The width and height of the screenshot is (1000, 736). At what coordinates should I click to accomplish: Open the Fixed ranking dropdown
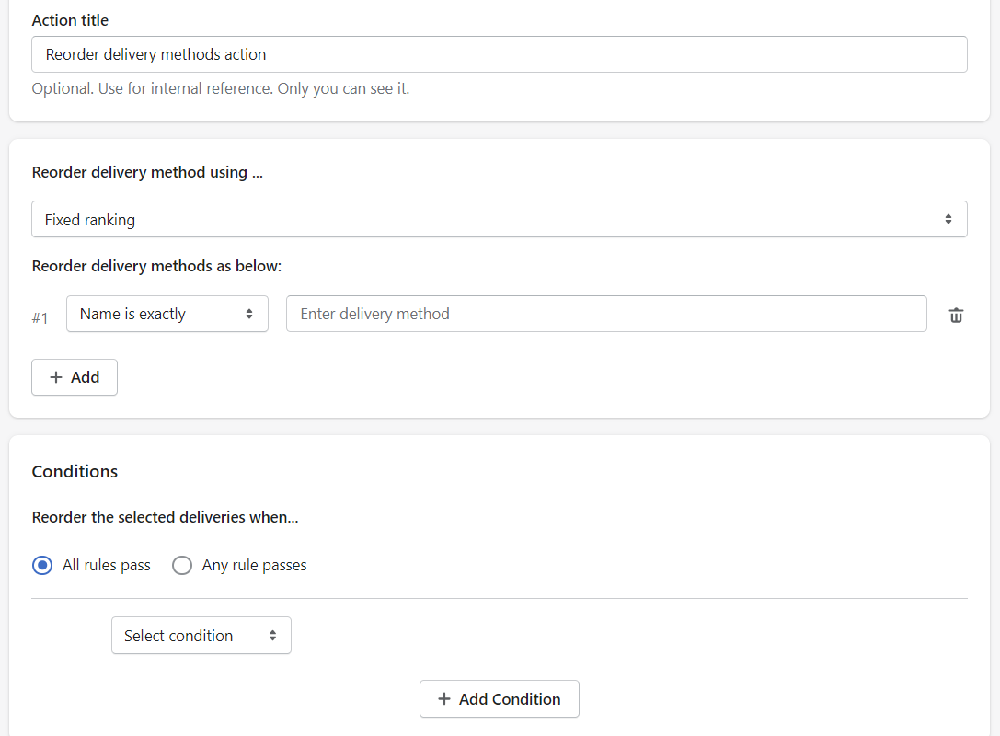pyautogui.click(x=500, y=219)
